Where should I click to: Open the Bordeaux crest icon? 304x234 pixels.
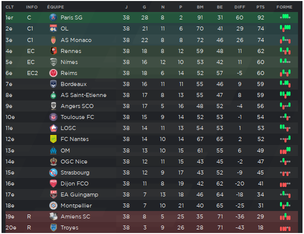[x=53, y=84]
